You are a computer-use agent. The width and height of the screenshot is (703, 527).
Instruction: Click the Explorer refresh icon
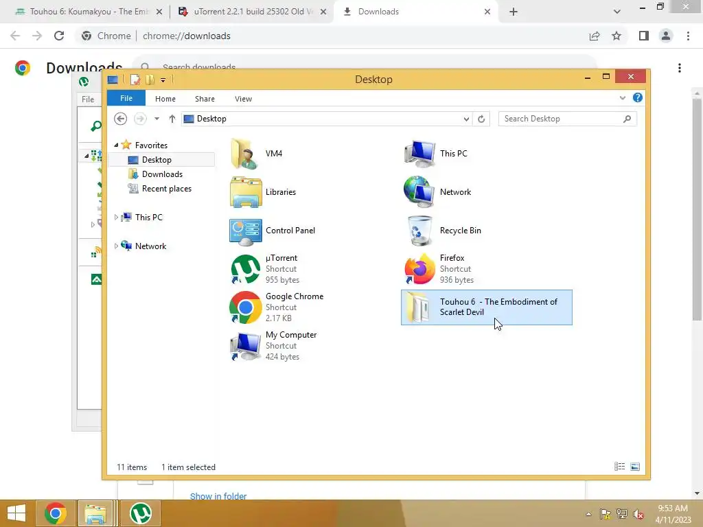(x=481, y=119)
